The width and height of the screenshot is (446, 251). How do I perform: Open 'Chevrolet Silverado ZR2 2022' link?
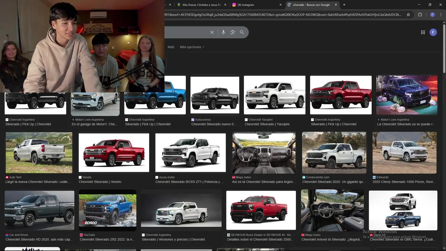tap(107, 239)
